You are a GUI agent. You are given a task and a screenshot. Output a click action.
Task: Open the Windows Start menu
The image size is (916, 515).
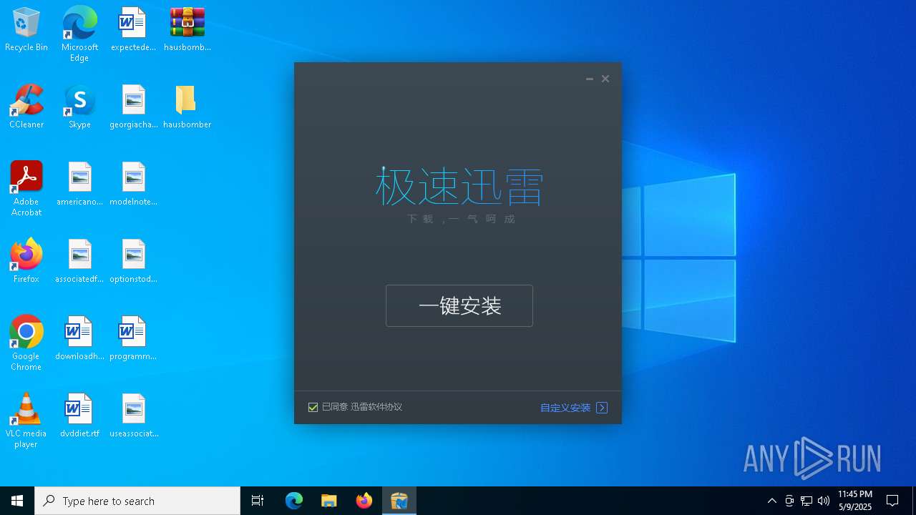[17, 501]
